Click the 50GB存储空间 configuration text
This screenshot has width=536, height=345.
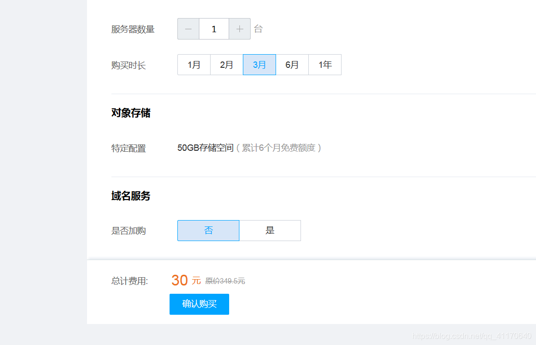point(205,148)
